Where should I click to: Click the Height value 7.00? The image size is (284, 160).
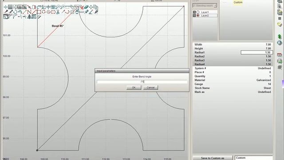[x=268, y=48]
